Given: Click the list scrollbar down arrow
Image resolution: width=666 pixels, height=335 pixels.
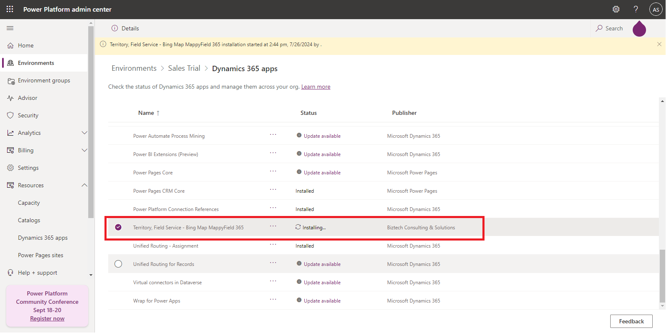Looking at the screenshot, I should 662,306.
